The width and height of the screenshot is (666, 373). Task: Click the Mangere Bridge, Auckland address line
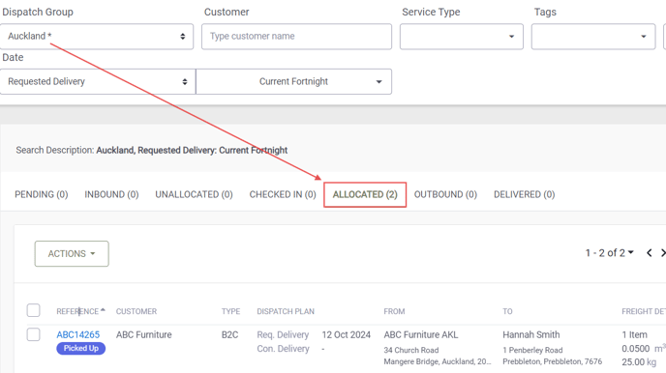[438, 361]
